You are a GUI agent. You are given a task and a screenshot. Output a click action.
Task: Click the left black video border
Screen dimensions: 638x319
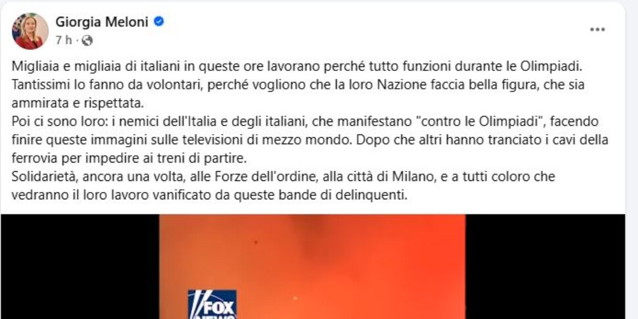[80, 266]
